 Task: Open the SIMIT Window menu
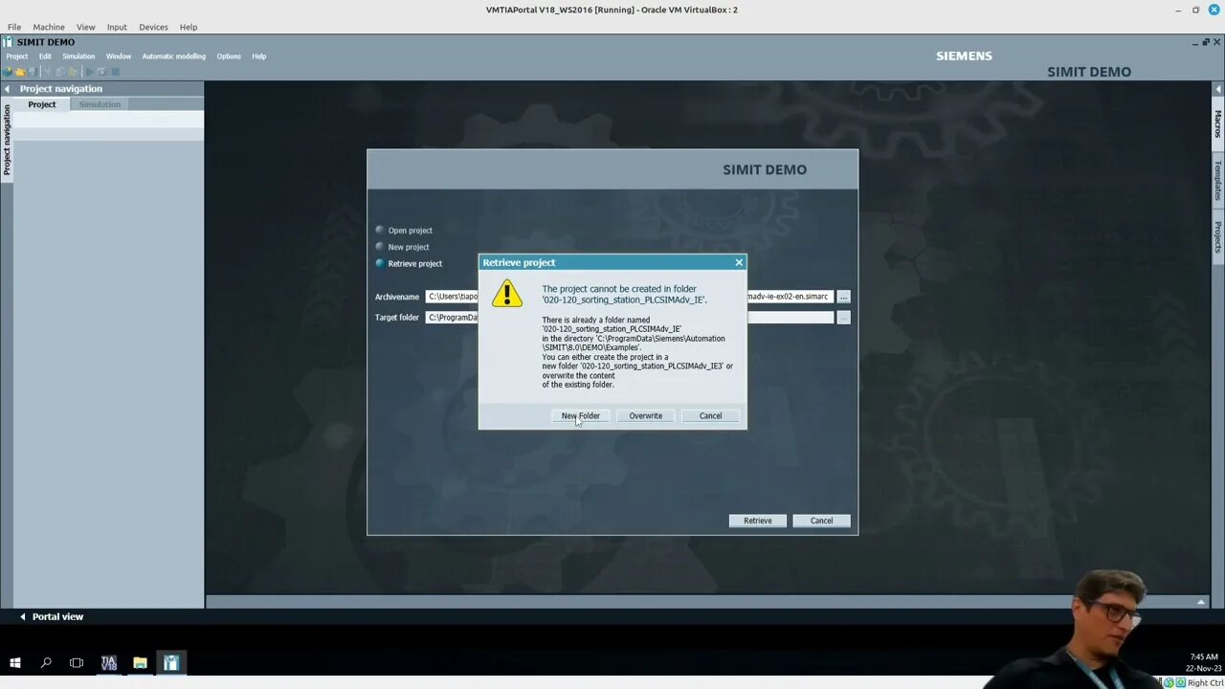click(119, 56)
